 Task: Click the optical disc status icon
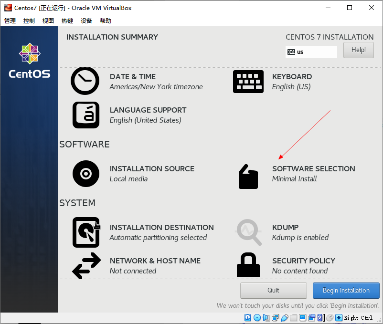(x=257, y=318)
